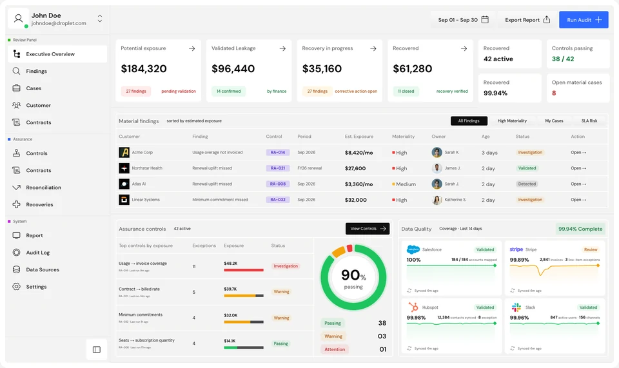Click John Doe user avatar icon
The width and height of the screenshot is (619, 368).
click(x=18, y=18)
